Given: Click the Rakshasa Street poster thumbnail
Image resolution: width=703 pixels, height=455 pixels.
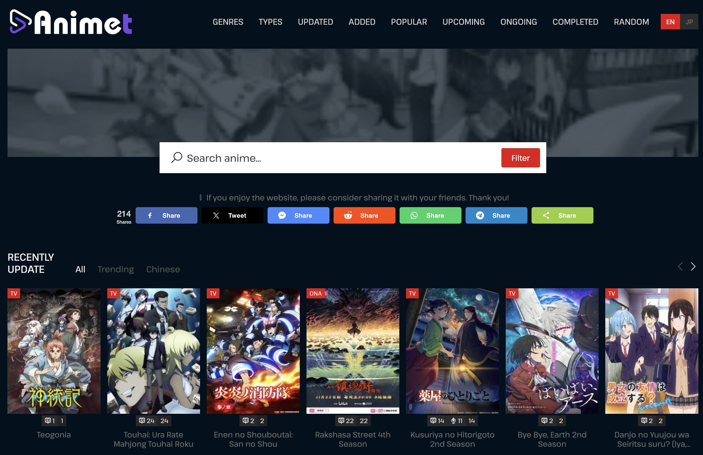Looking at the screenshot, I should (353, 351).
